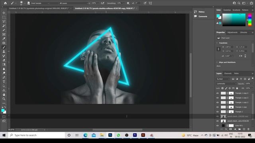Viewport: 255px width, 143px height.
Task: Open the Kind filter dropdown in Layers
Action: tap(223, 79)
